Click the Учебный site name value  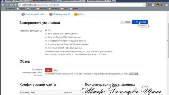click(68, 93)
